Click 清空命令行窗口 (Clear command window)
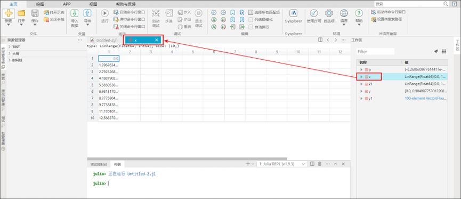461x199 pixels. [129, 19]
